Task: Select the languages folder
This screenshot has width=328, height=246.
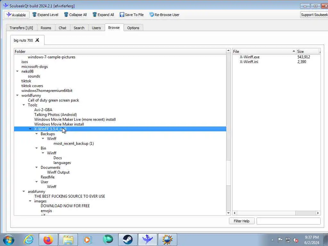Action: point(62,163)
